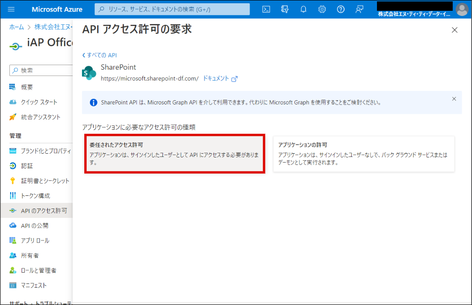Click the 統合アシスタント rocket icon
The image size is (472, 305).
click(13, 117)
